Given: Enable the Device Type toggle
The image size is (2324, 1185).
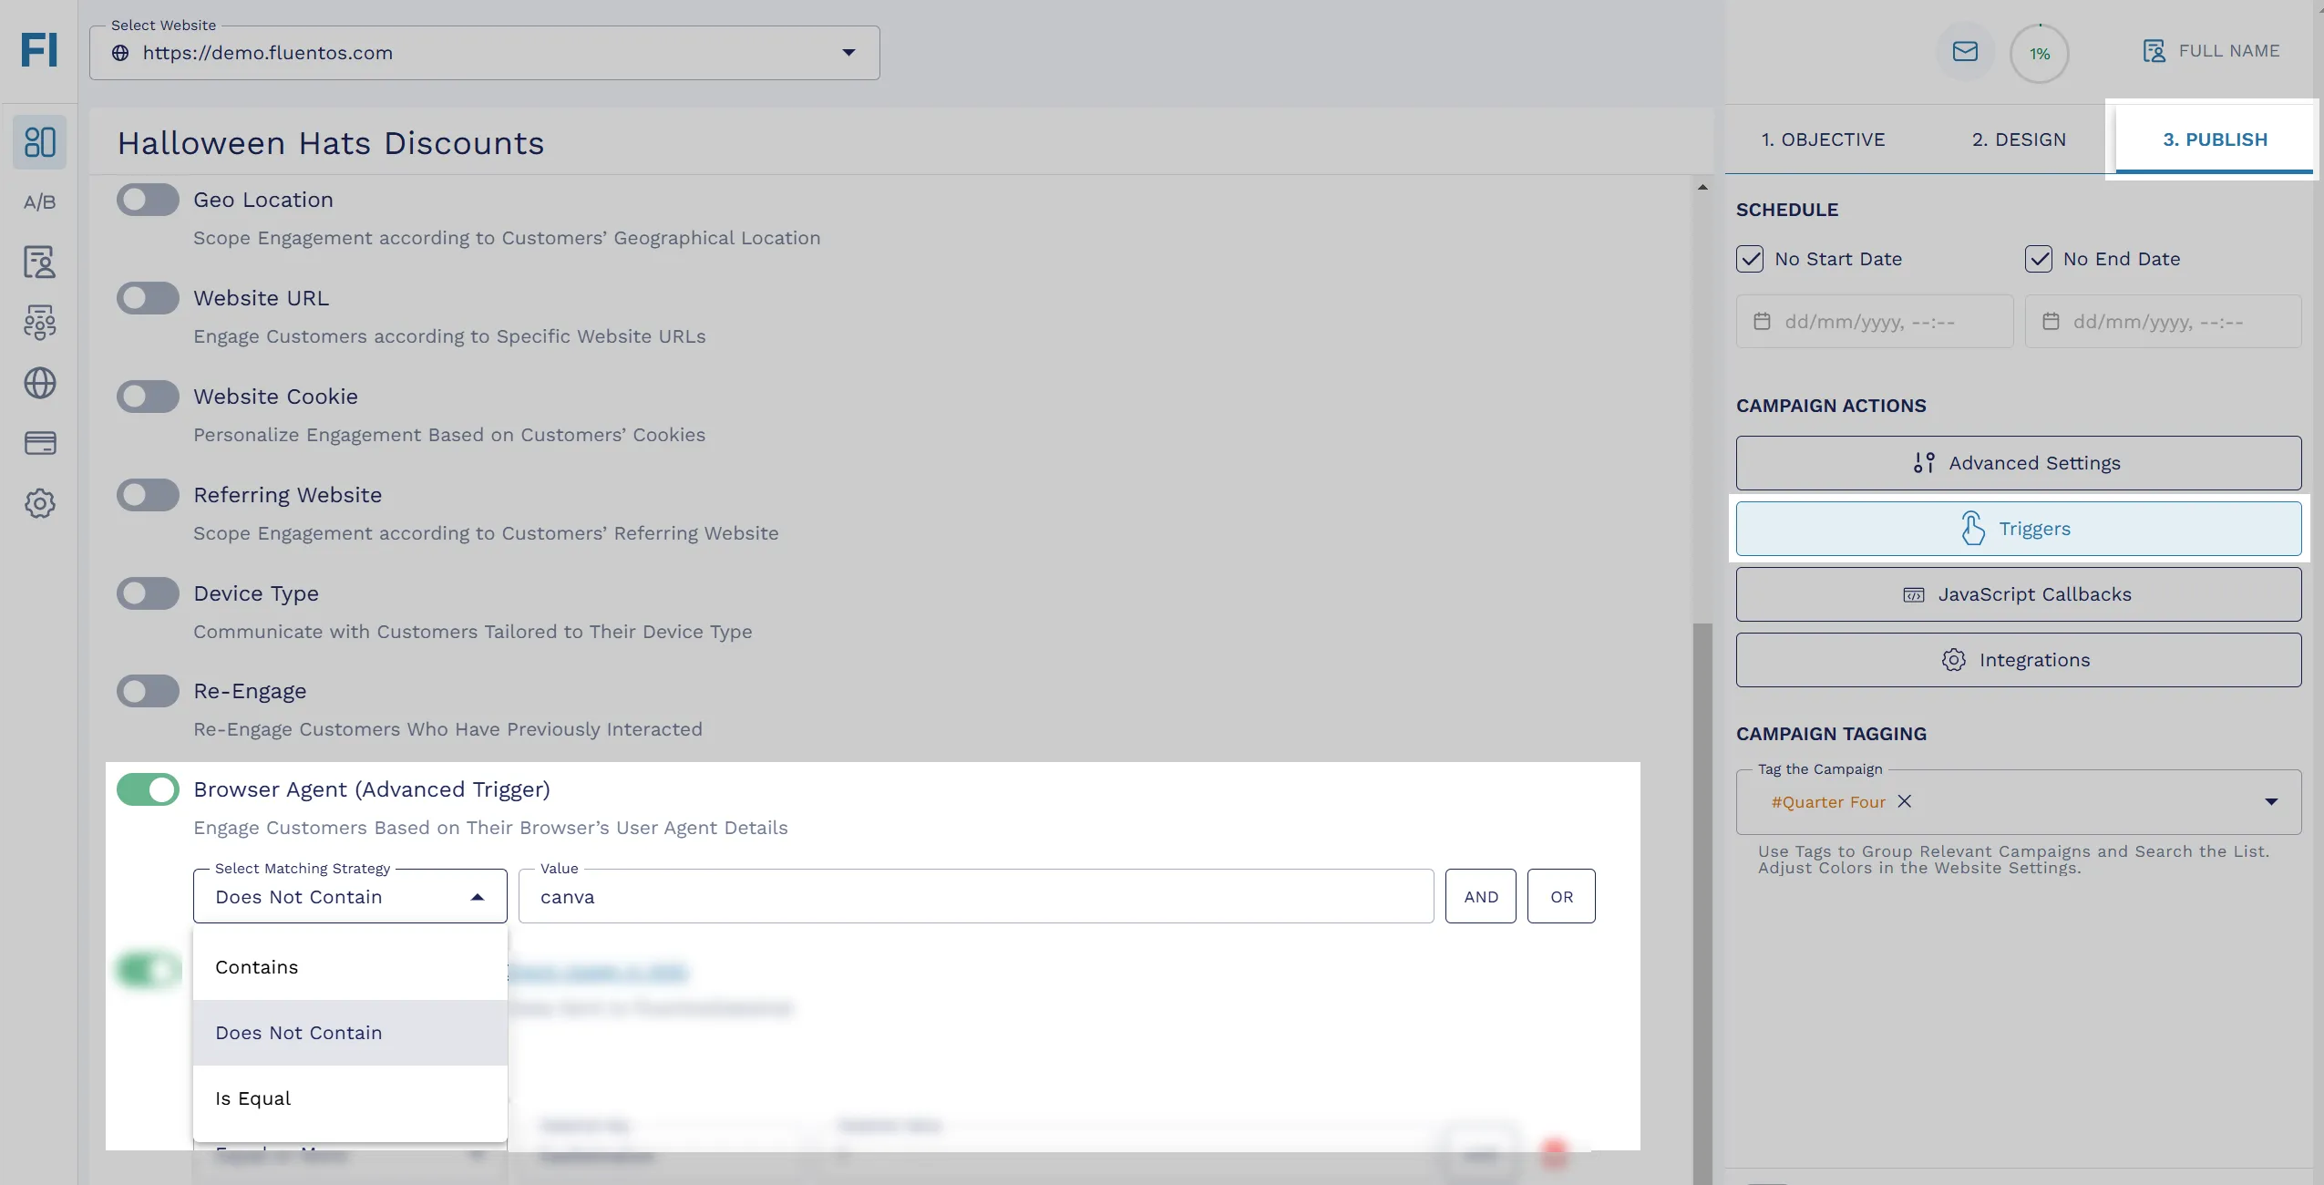Looking at the screenshot, I should coord(148,592).
